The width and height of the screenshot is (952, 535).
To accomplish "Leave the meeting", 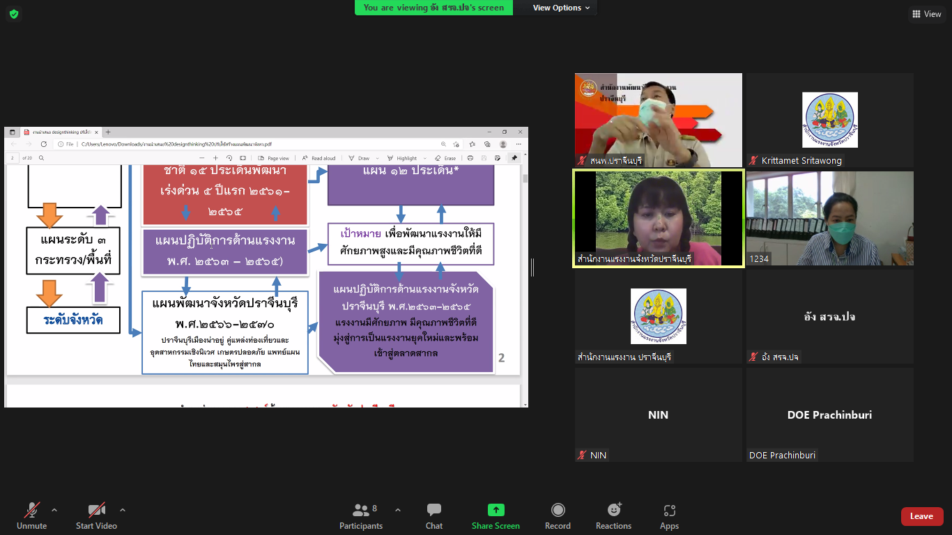I will 921,516.
